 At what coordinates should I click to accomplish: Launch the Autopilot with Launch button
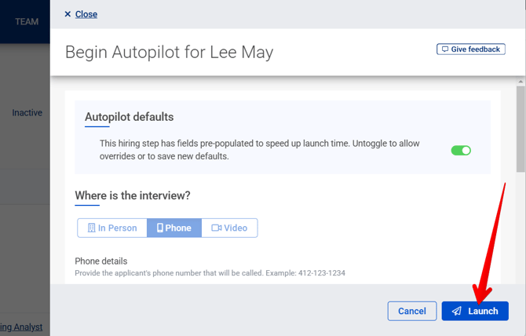(x=475, y=312)
